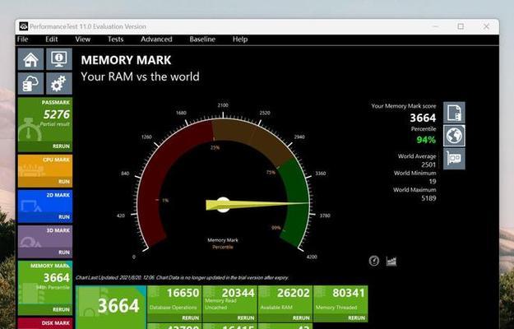This screenshot has width=514, height=329.
Task: Click the World Minimum 19 value
Action: pos(433,181)
